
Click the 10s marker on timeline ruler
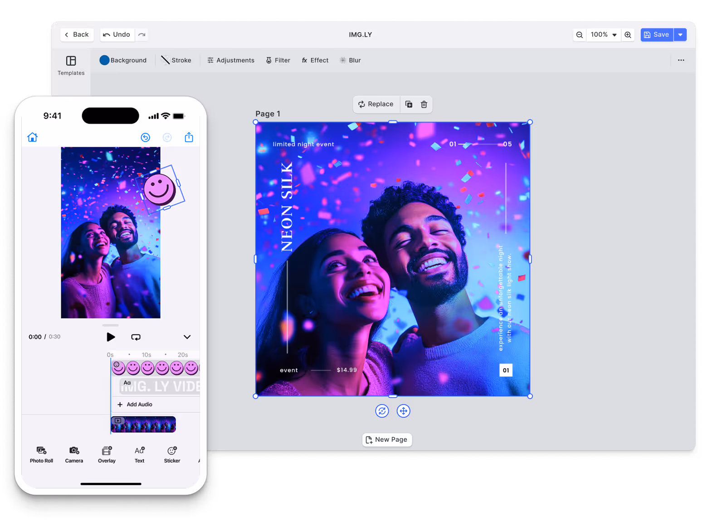[x=146, y=355]
